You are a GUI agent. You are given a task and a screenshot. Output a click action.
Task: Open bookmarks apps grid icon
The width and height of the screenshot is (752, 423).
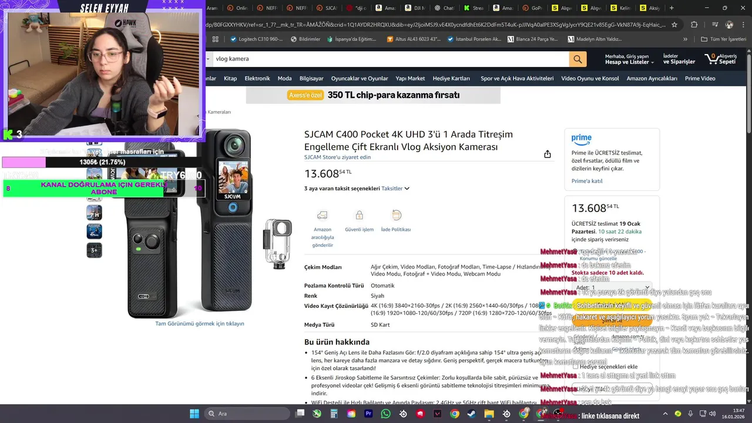pyautogui.click(x=216, y=39)
